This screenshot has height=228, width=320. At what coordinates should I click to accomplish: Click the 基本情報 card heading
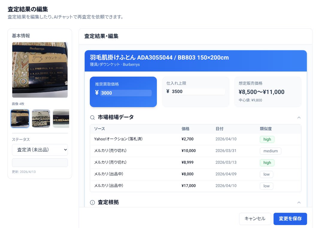pos(21,36)
